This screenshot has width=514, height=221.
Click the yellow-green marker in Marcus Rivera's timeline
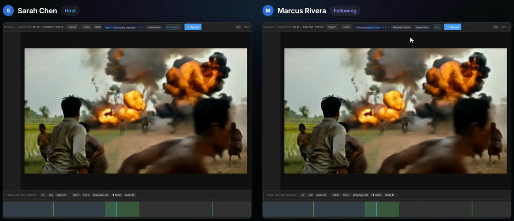[x=313, y=209]
